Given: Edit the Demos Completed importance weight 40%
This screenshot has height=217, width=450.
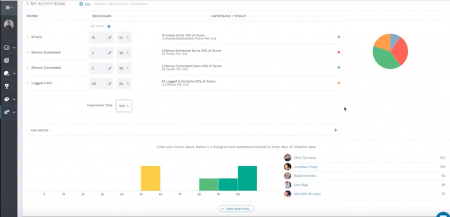Looking at the screenshot, I should (x=124, y=69).
